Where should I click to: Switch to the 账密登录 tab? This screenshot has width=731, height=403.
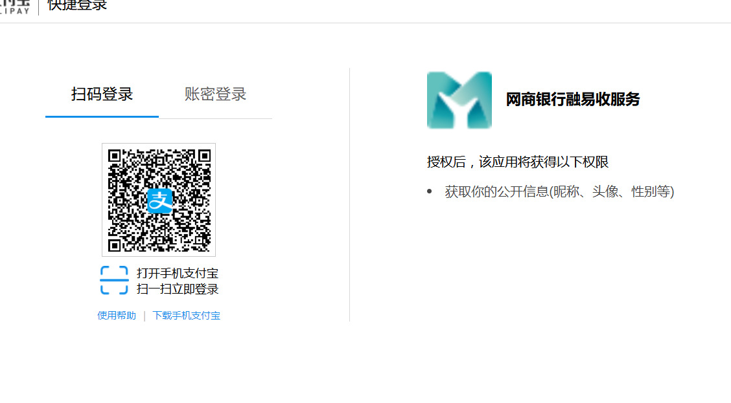pyautogui.click(x=215, y=94)
